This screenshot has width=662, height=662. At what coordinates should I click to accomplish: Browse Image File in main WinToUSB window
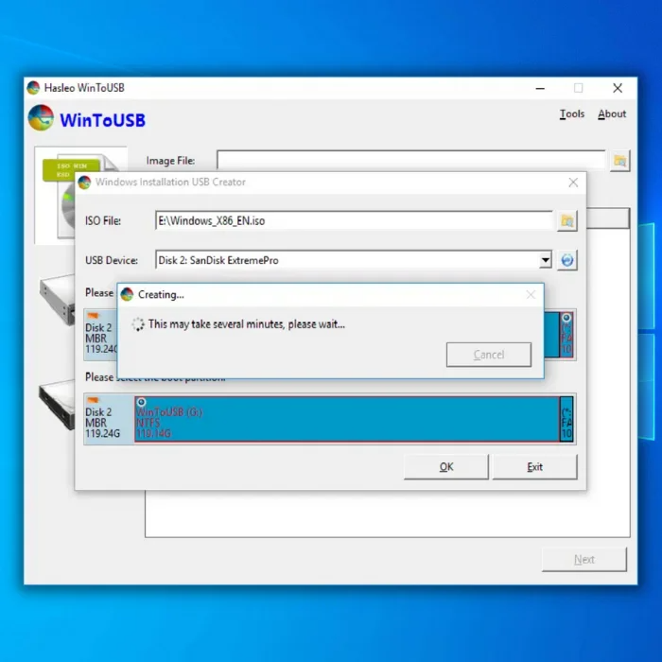(619, 161)
